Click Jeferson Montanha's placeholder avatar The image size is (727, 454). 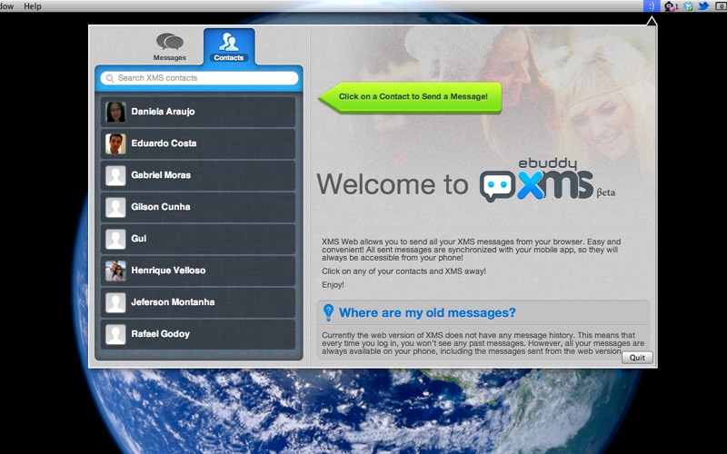tap(115, 302)
